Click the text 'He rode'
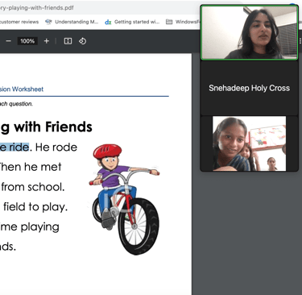Viewport: 302px width, 295px height. (x=56, y=147)
